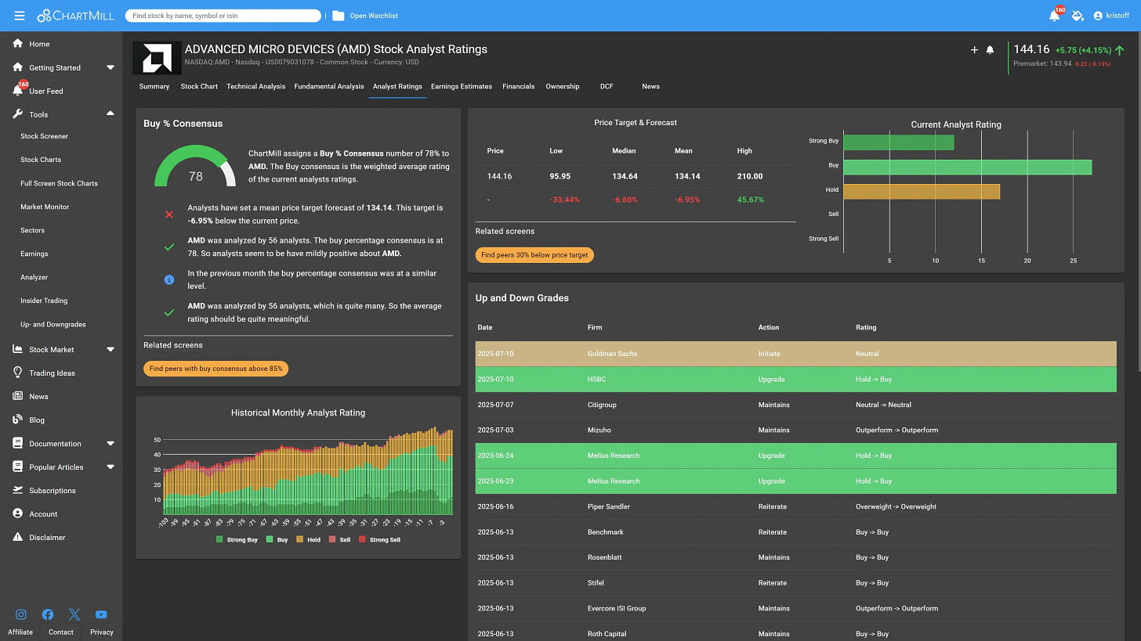The image size is (1141, 641).
Task: Click the Affiliate footer link
Action: pos(20,632)
